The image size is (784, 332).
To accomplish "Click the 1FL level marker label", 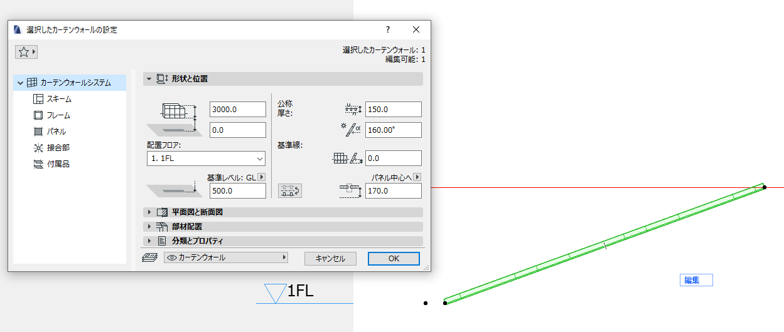I will 300,291.
